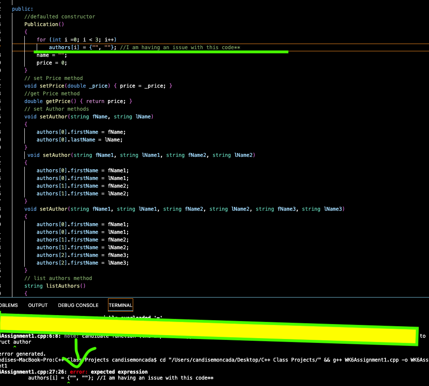This screenshot has height=386, width=429.
Task: Click the '//get Price method' comment
Action: pos(52,94)
